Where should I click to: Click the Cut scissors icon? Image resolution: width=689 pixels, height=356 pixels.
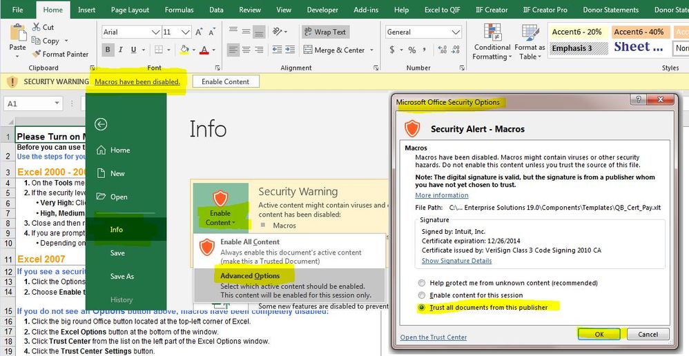tap(36, 27)
